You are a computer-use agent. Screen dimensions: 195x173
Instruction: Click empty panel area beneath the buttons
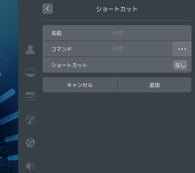pos(117,130)
